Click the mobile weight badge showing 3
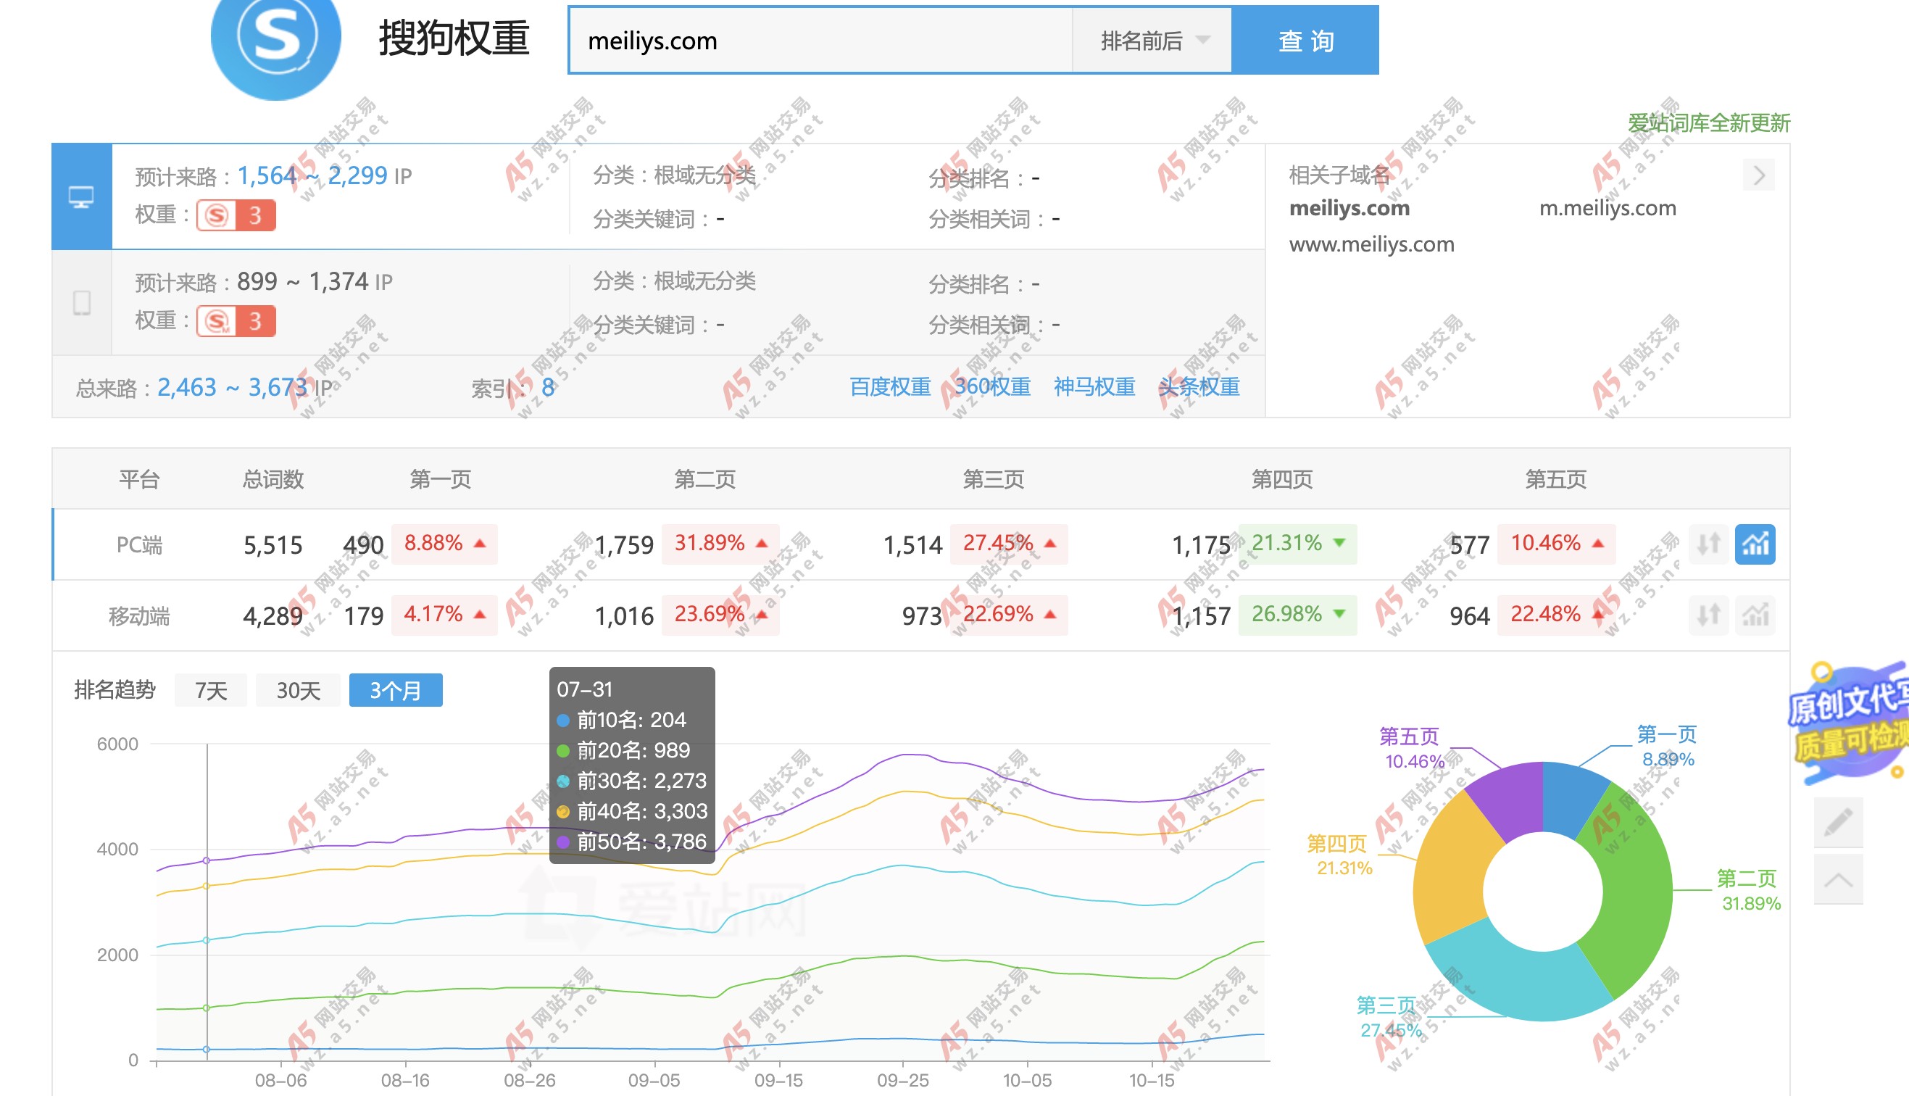The image size is (1909, 1096). [236, 321]
